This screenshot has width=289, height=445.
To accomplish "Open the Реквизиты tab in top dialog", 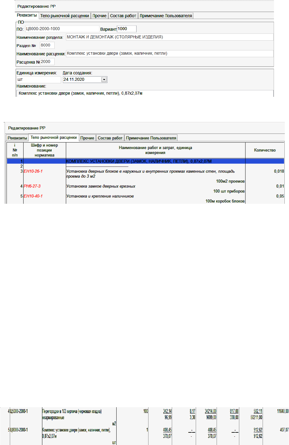I will pos(27,15).
